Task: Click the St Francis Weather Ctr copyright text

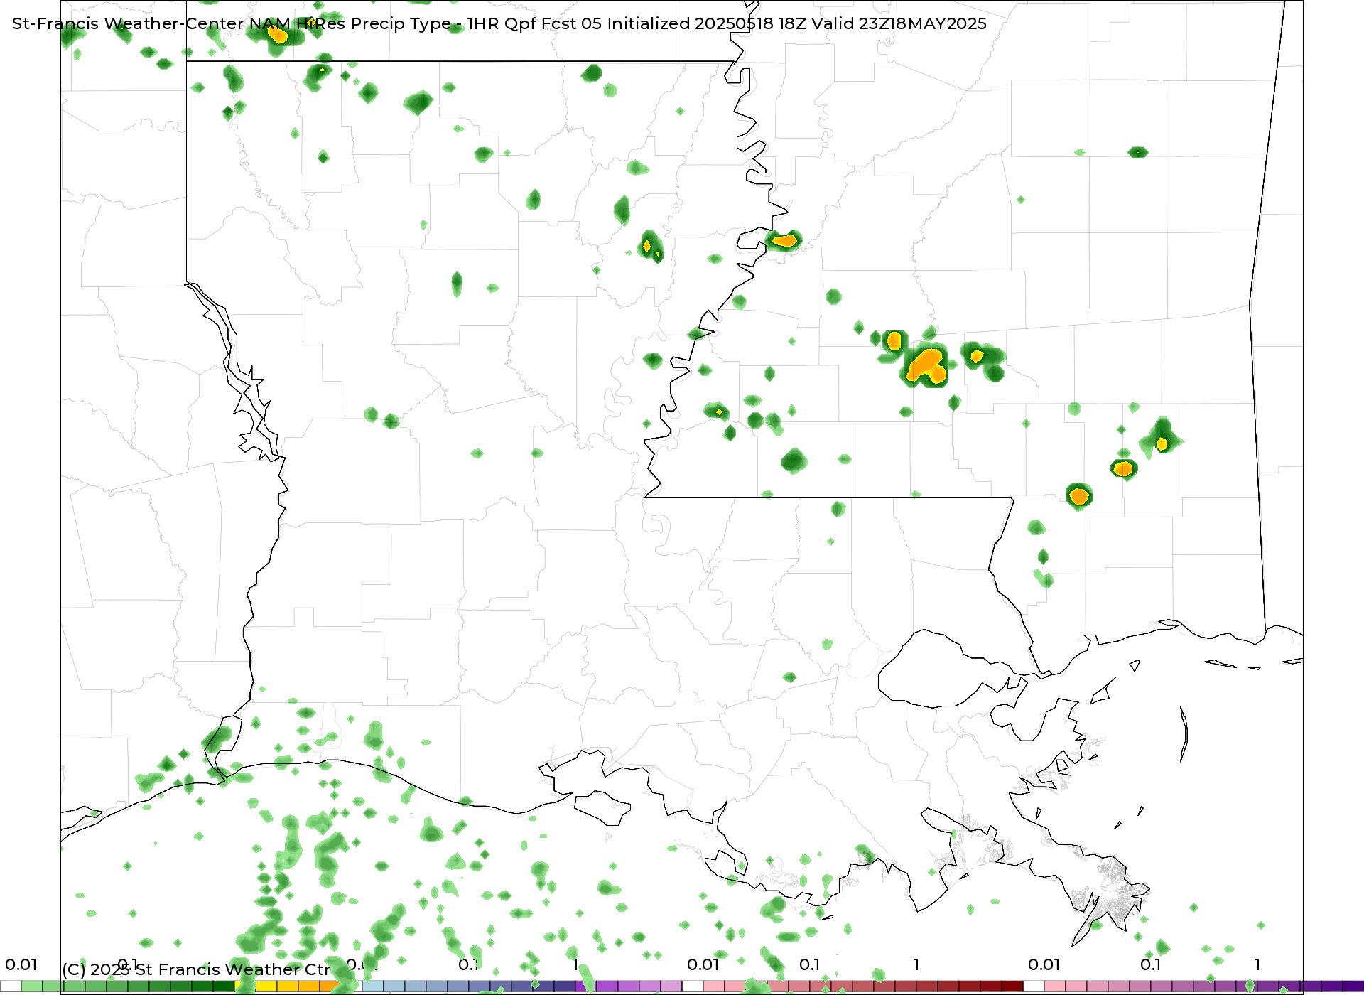Action: tap(196, 969)
